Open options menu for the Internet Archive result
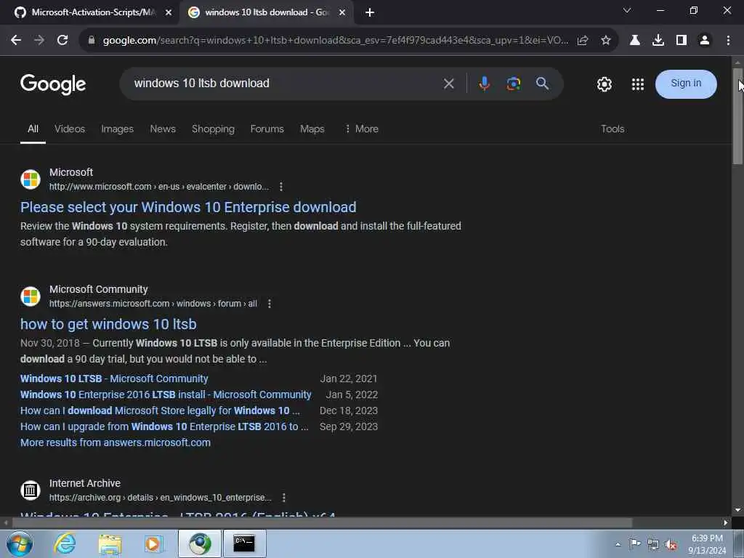The image size is (744, 558). pyautogui.click(x=284, y=498)
